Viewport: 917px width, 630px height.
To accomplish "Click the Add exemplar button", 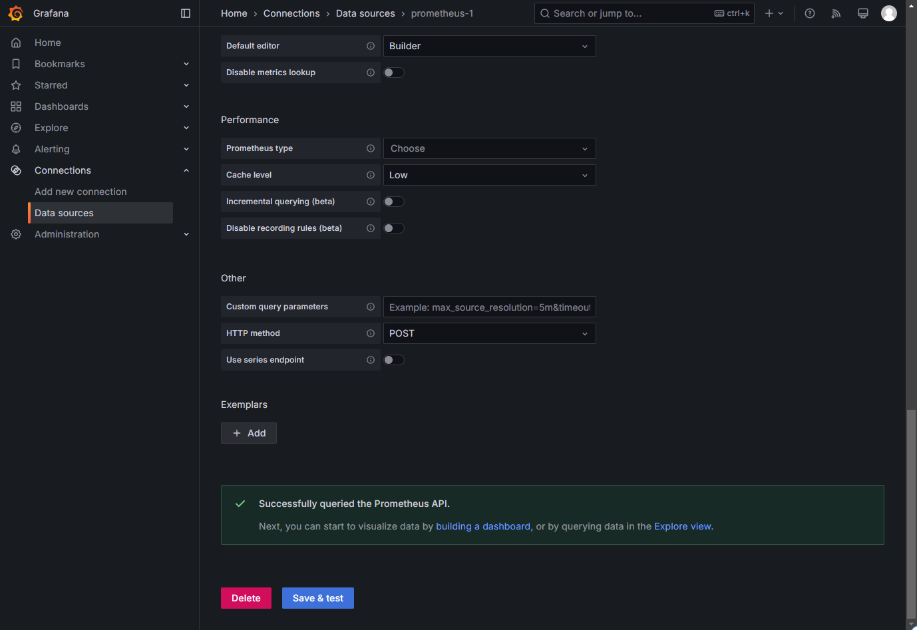I will pos(249,433).
